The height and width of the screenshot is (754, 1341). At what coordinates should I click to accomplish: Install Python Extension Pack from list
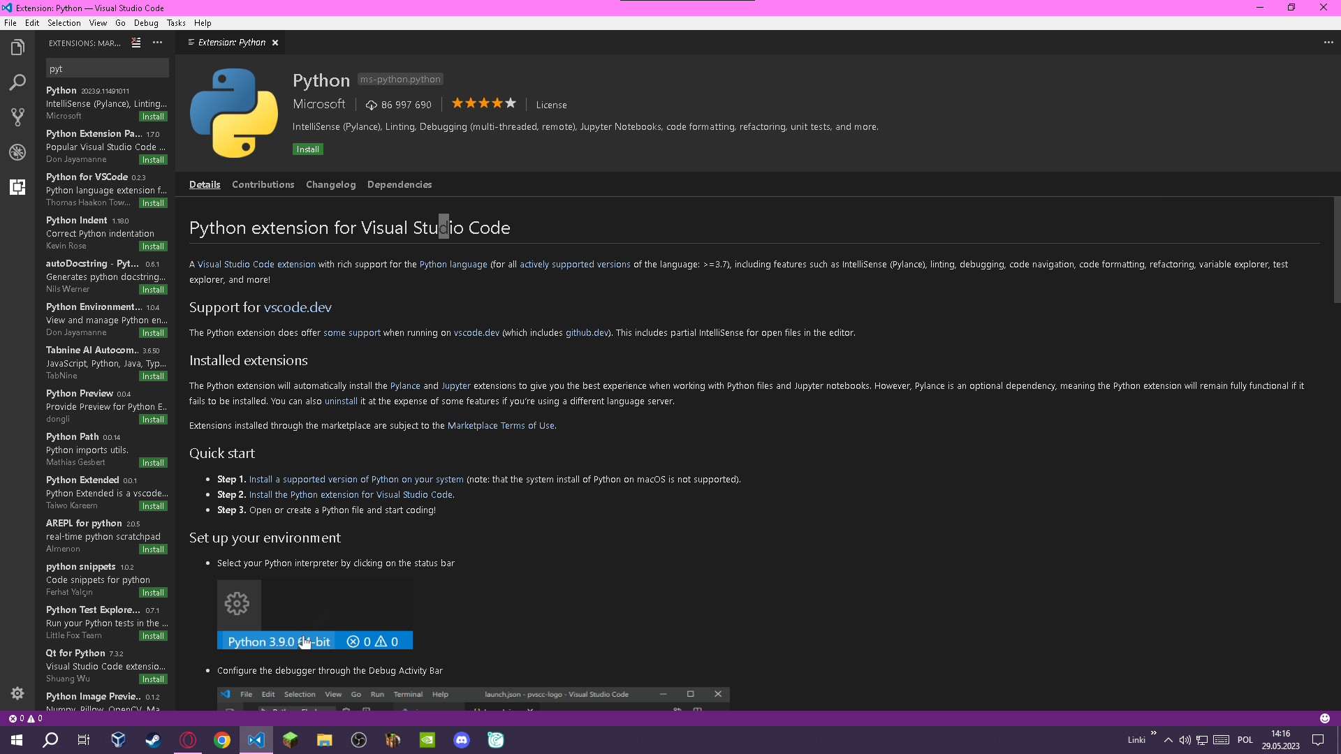(x=153, y=160)
